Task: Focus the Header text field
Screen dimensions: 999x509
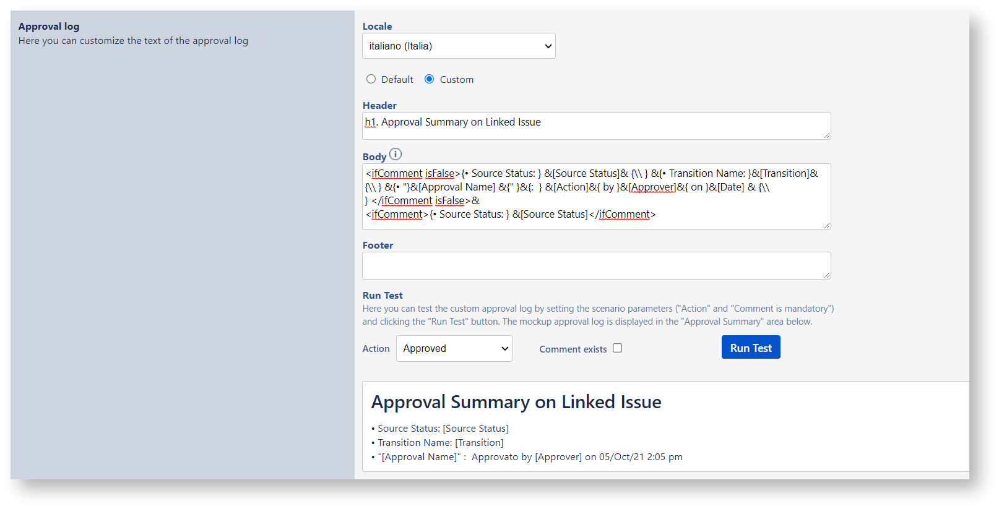Action: [595, 126]
